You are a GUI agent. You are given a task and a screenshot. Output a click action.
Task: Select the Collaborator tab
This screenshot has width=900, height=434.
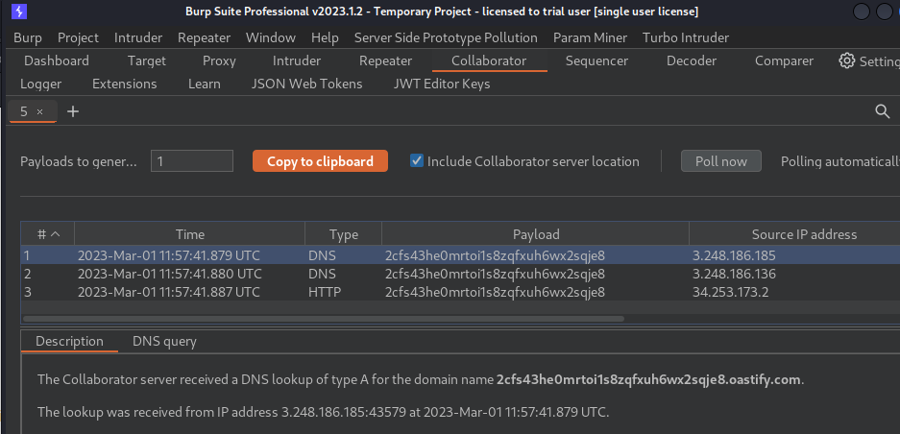click(489, 60)
